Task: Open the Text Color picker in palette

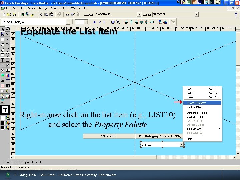Action: 7,128
